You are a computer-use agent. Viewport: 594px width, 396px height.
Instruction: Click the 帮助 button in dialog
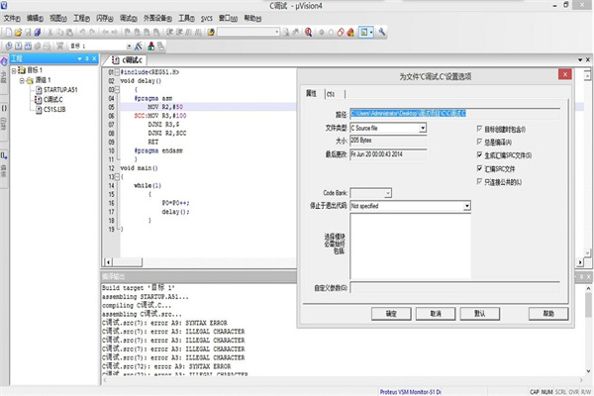(548, 314)
